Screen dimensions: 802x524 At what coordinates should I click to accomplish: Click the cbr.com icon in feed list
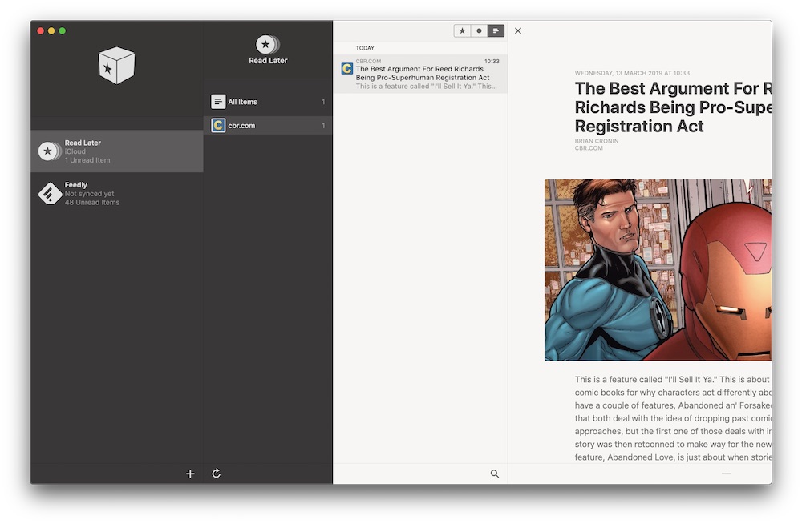click(x=218, y=125)
